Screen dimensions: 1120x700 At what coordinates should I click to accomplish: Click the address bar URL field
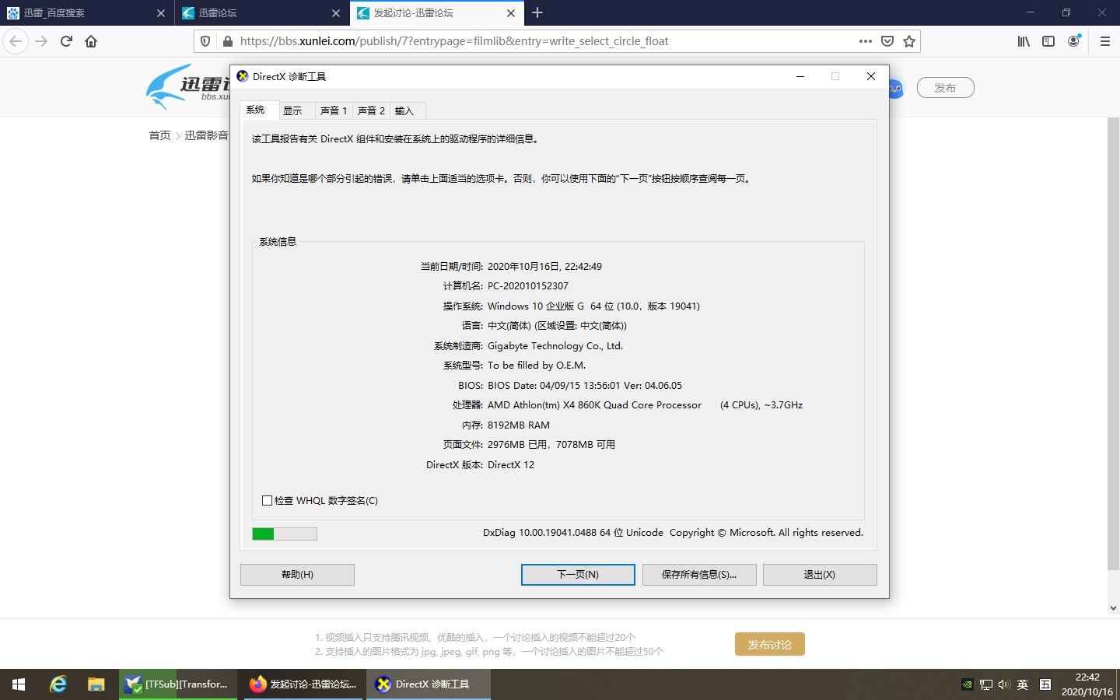tap(467, 41)
